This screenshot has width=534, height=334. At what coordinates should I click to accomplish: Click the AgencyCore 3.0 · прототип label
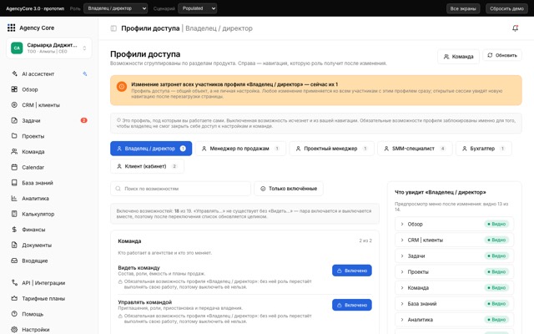point(35,8)
